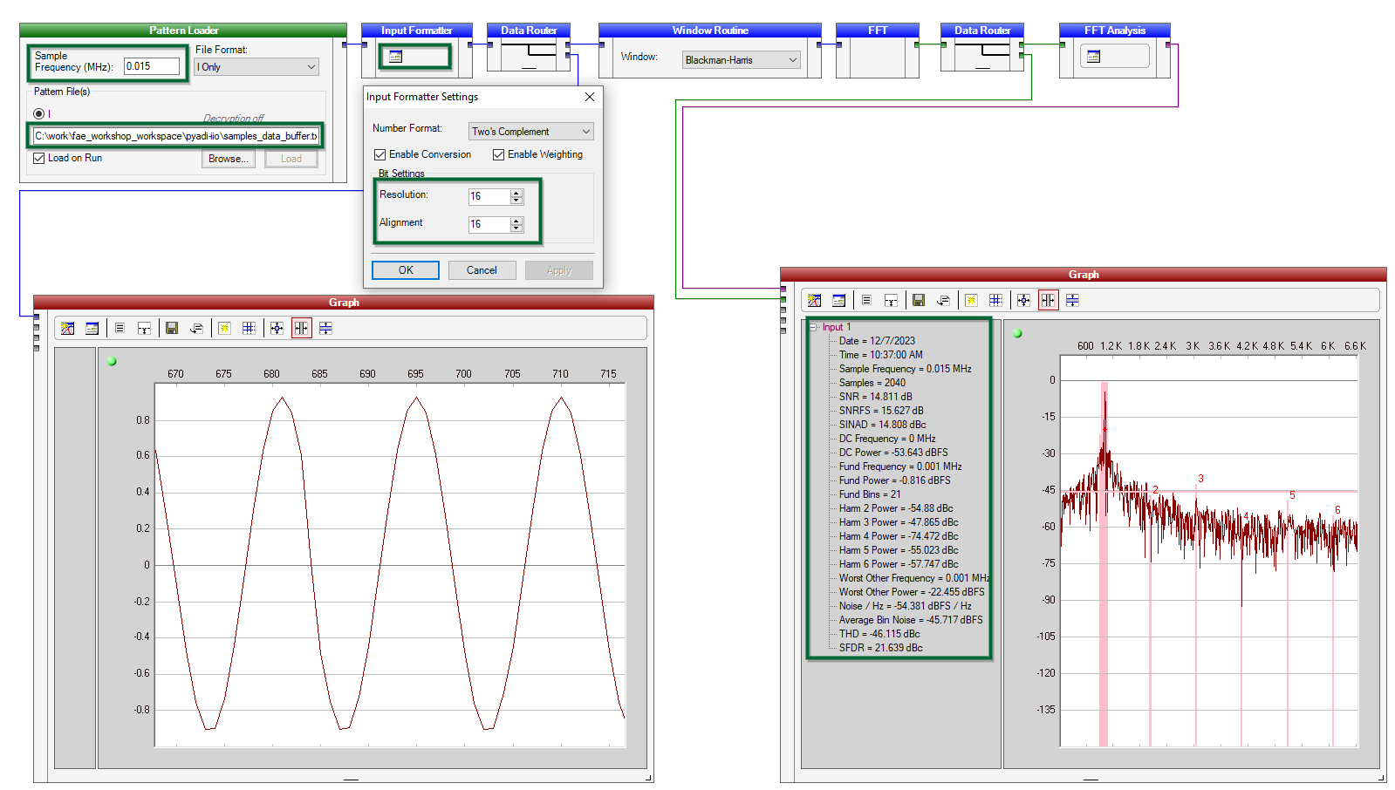The width and height of the screenshot is (1395, 790).
Task: Expand the Number Format Two's Complement dropdown
Action: pos(530,132)
